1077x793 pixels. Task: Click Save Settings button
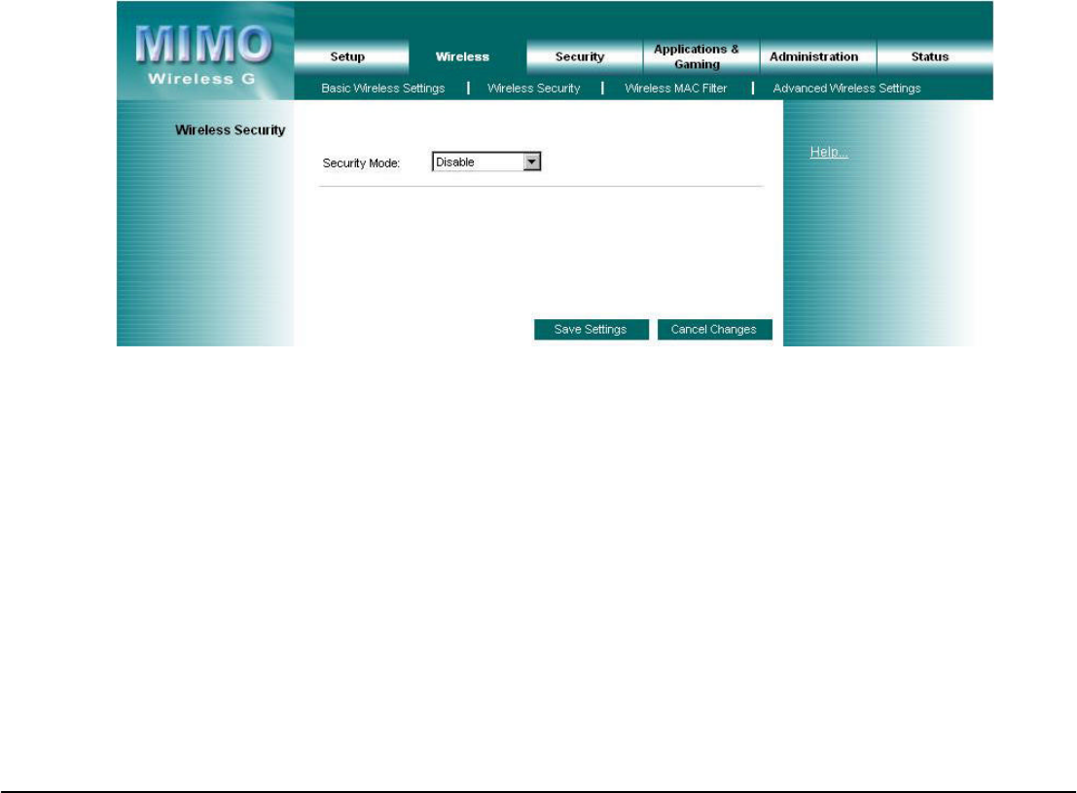[x=592, y=329]
